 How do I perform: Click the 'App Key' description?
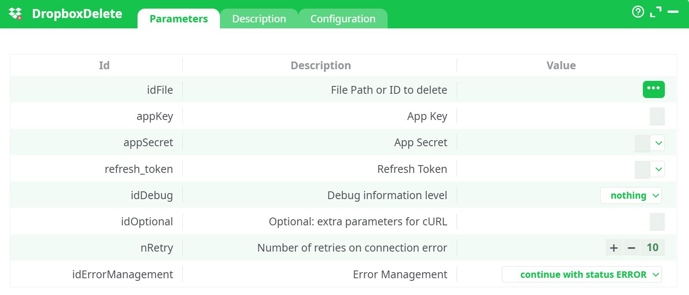click(427, 117)
